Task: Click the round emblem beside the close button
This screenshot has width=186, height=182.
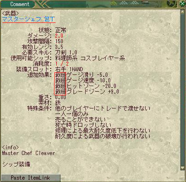Action: pyautogui.click(x=173, y=3)
